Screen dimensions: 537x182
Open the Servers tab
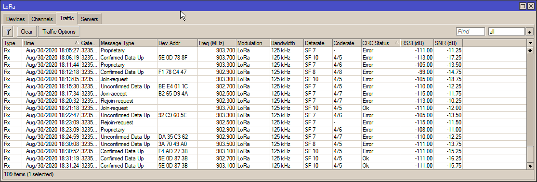pyautogui.click(x=90, y=19)
